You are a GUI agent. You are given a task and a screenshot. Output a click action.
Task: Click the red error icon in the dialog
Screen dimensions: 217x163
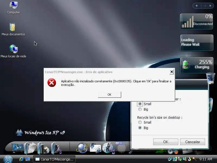pos(52,83)
